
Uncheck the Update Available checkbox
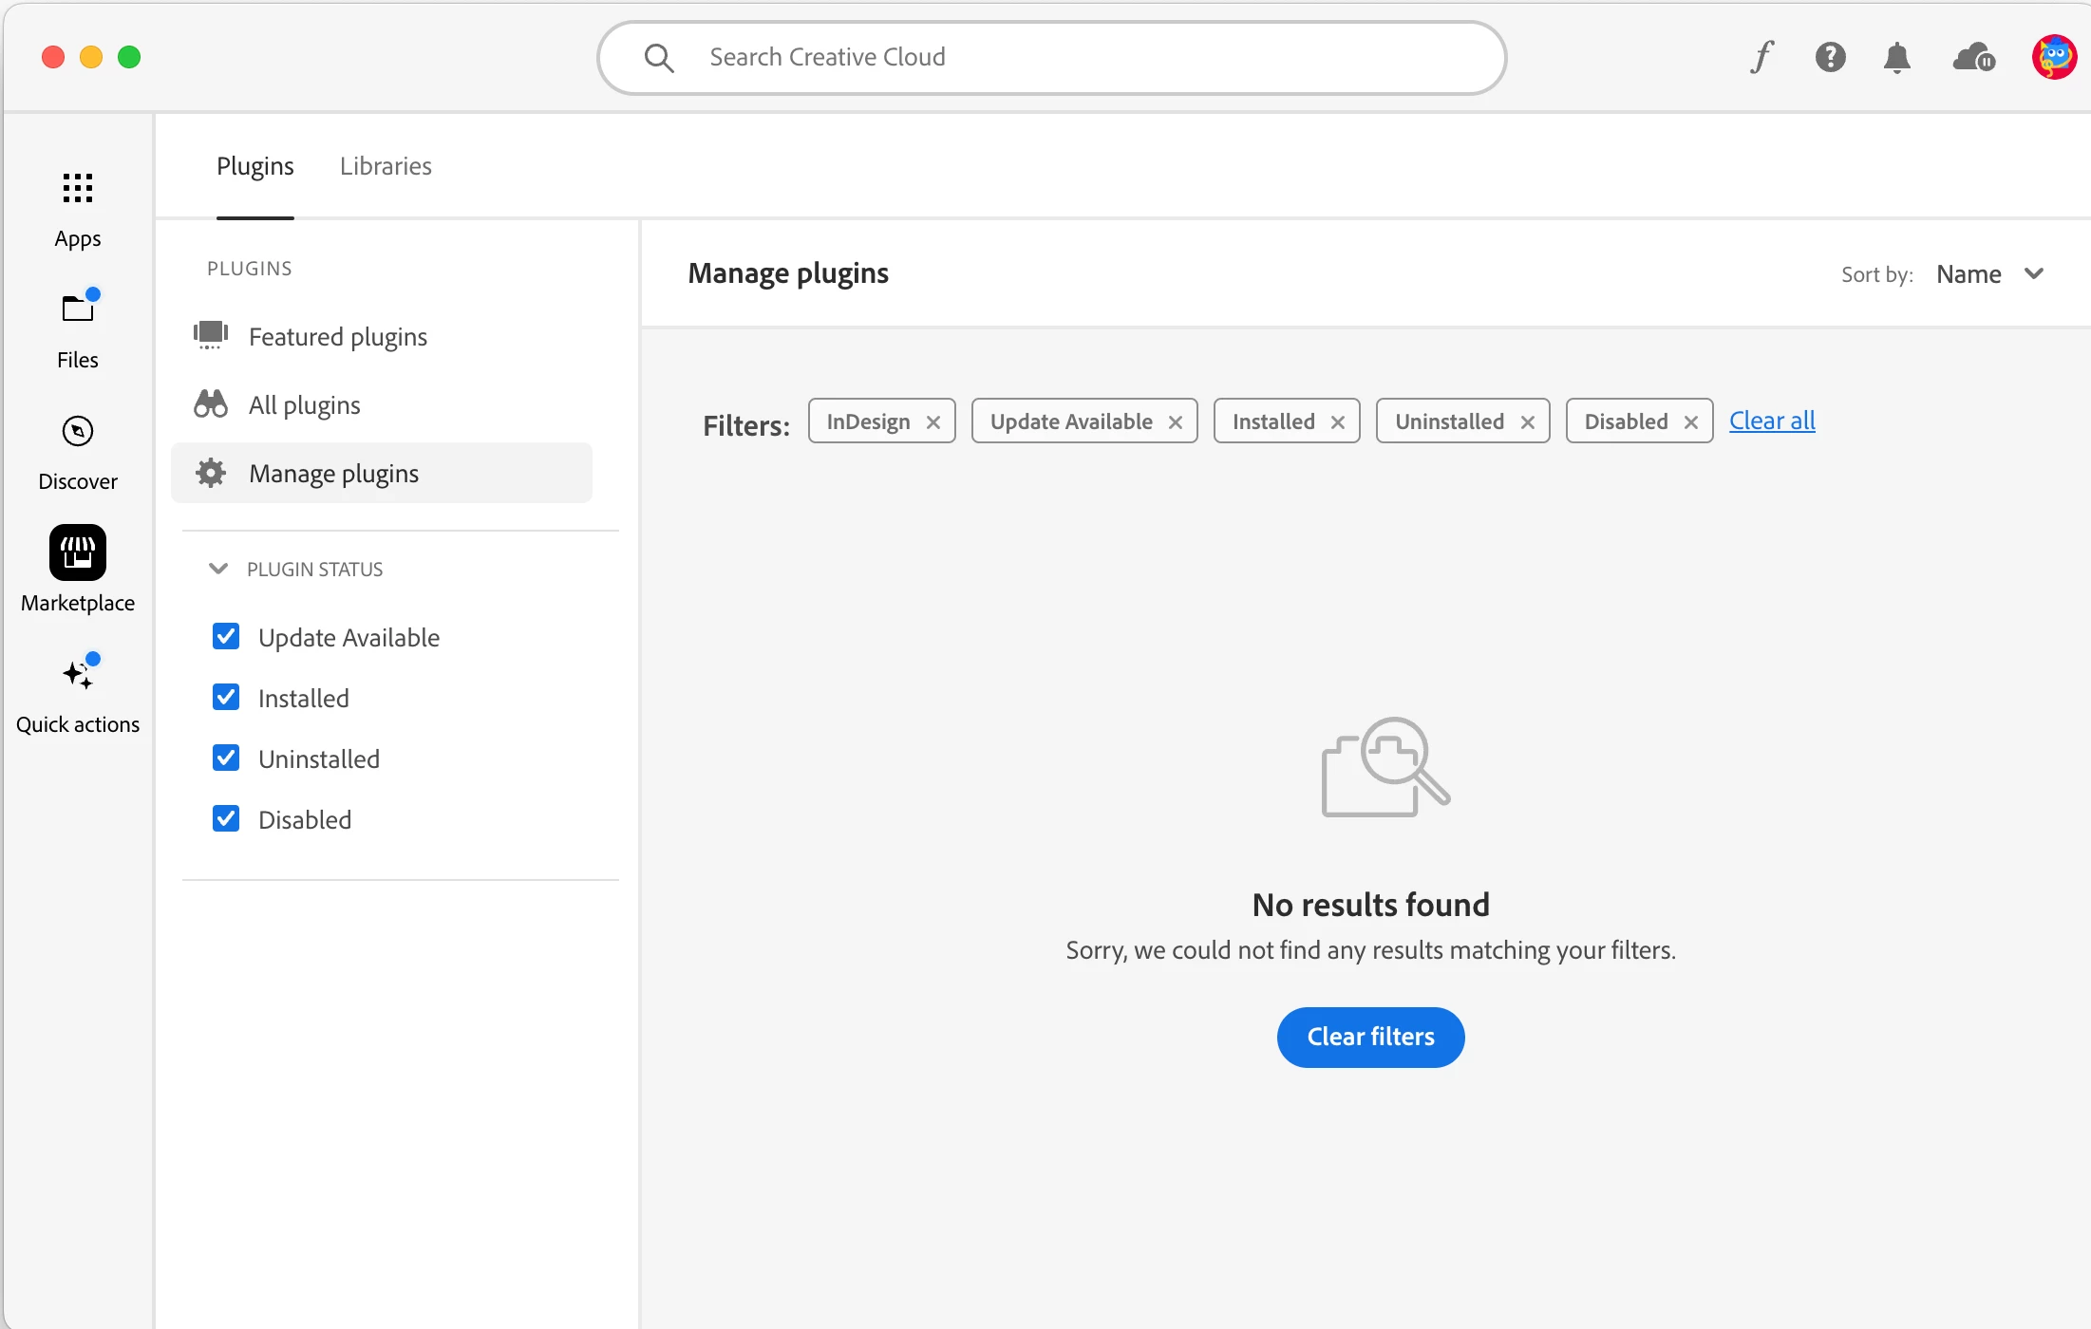(226, 636)
